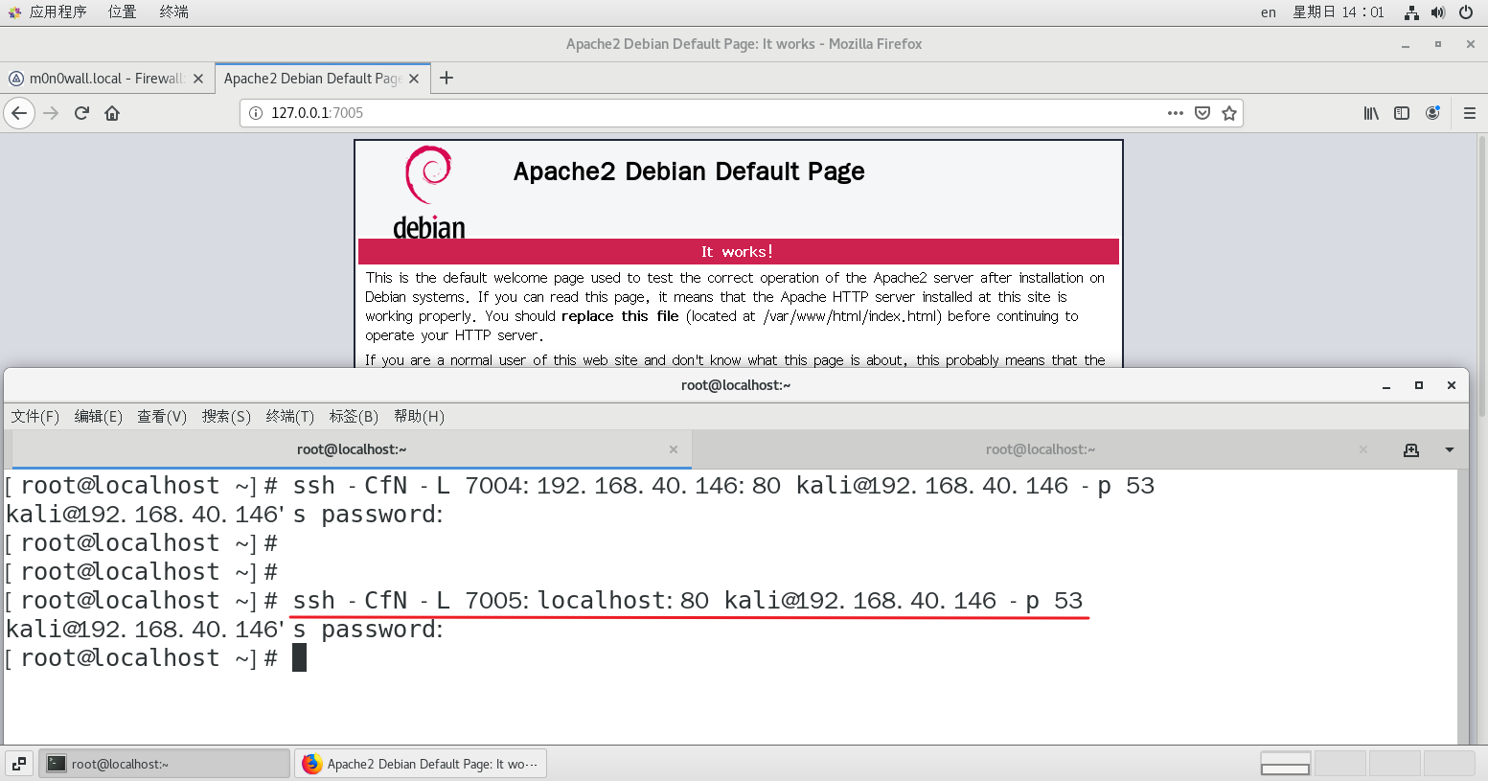
Task: Launch 终端 from the top panel
Action: (174, 12)
